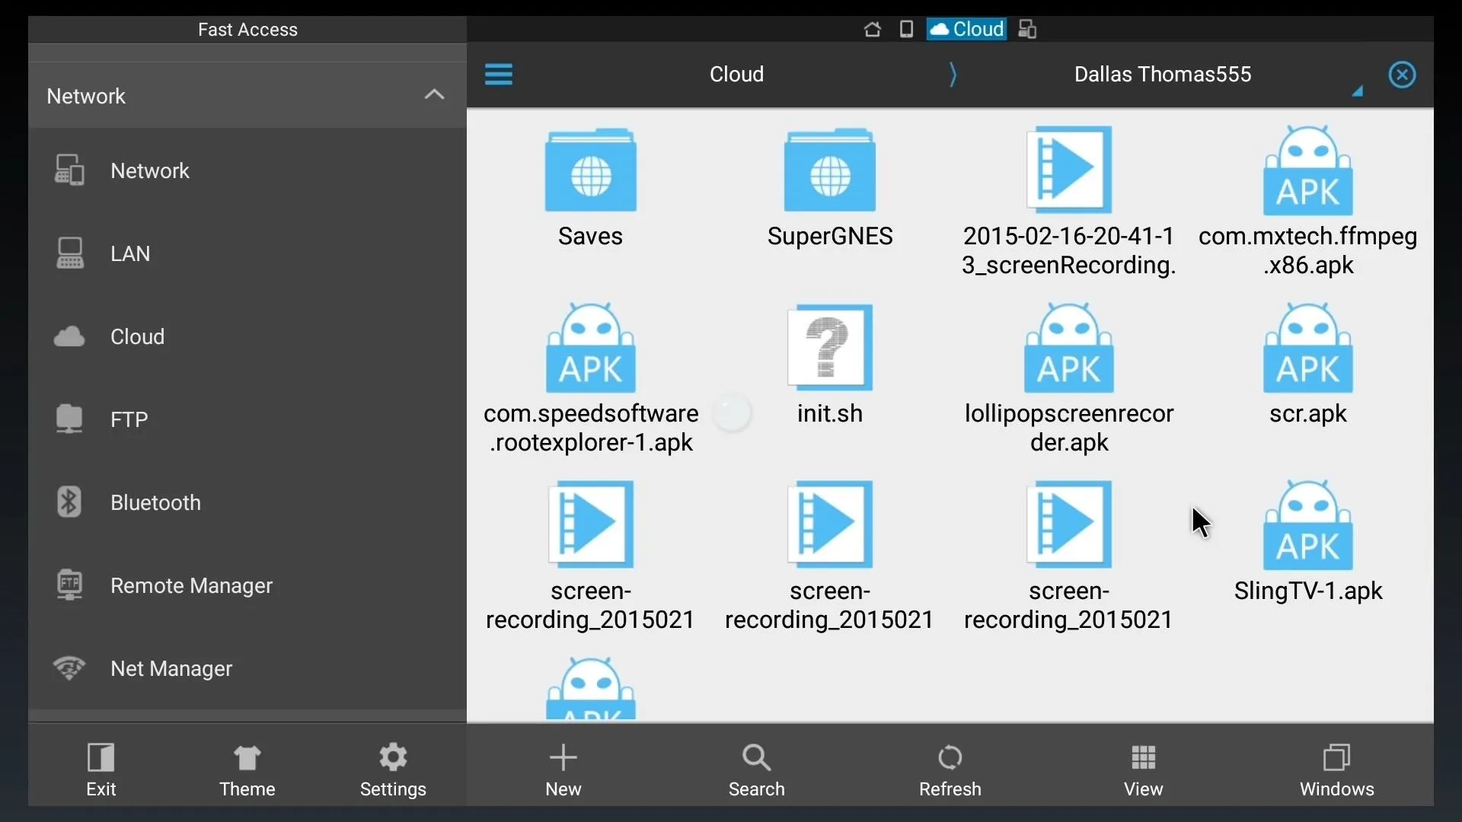Open the SuperGNES folder
The height and width of the screenshot is (822, 1462).
(830, 186)
